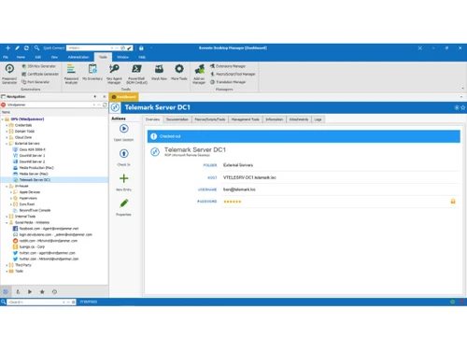Open the Attachments tab
467x350 pixels.
point(299,119)
